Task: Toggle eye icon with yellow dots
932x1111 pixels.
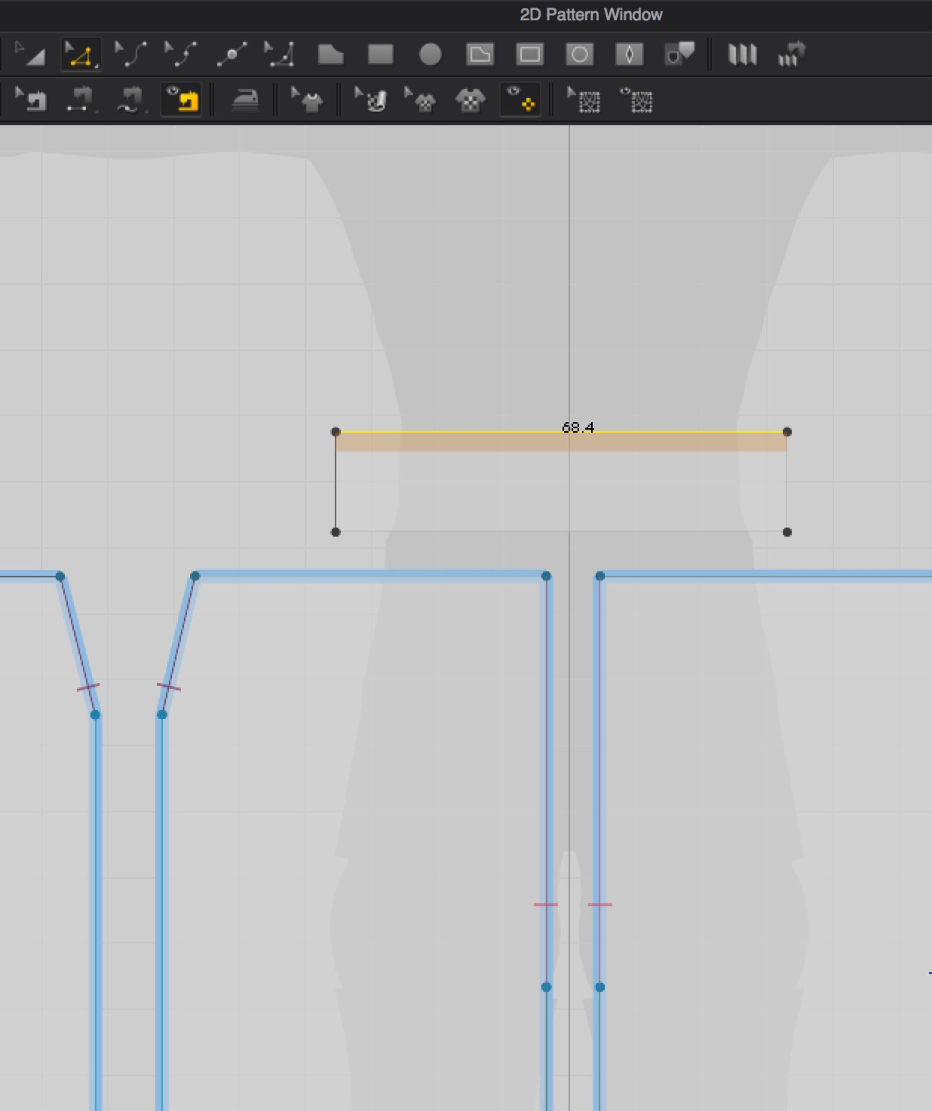Action: 520,99
